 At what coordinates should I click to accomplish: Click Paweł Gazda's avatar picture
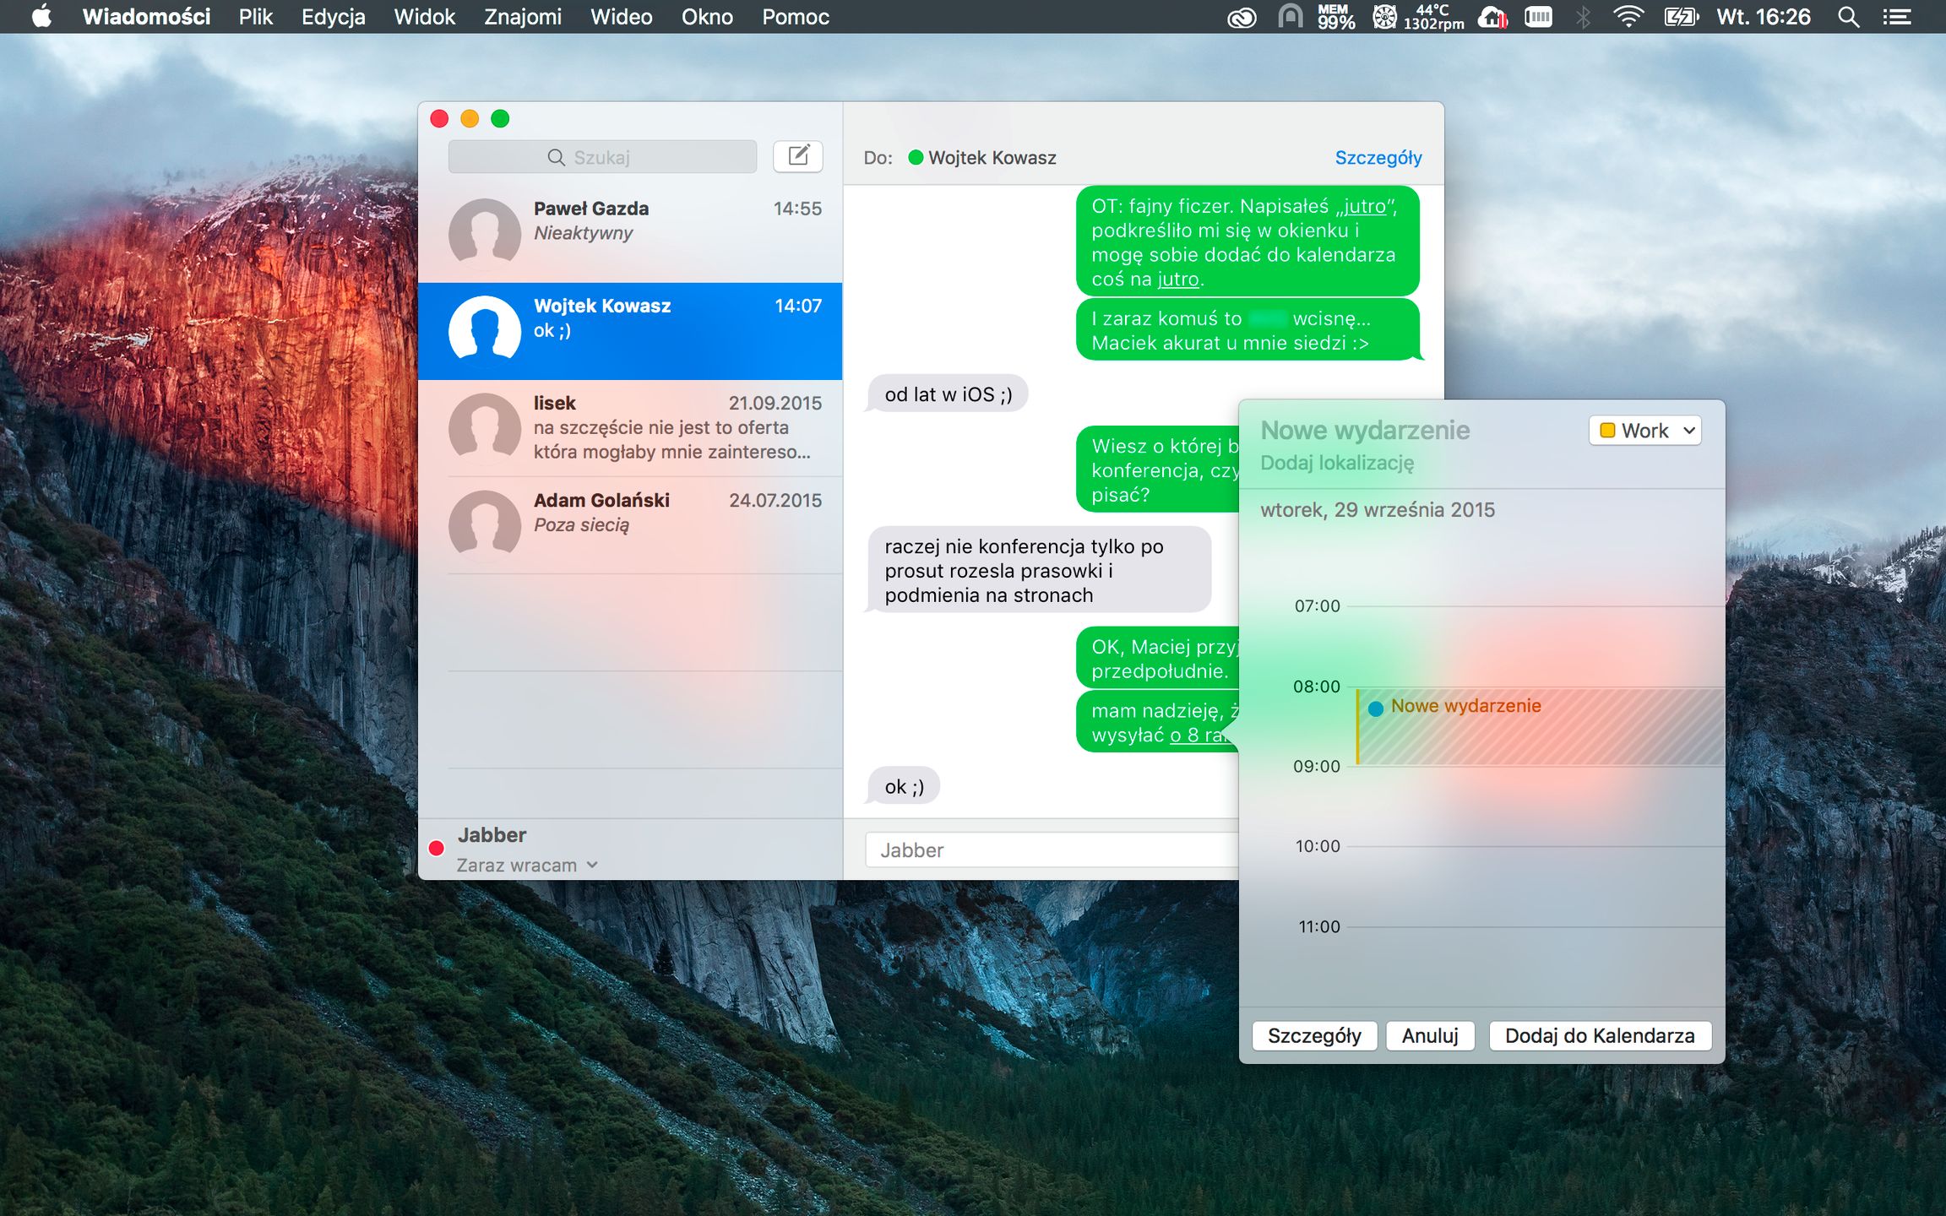click(484, 234)
